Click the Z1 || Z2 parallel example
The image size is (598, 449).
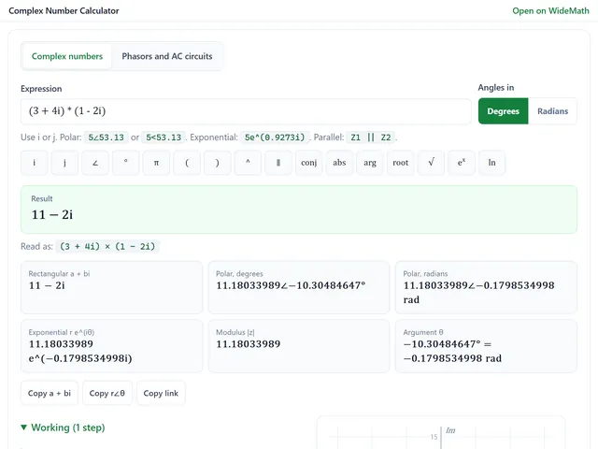[371, 138]
